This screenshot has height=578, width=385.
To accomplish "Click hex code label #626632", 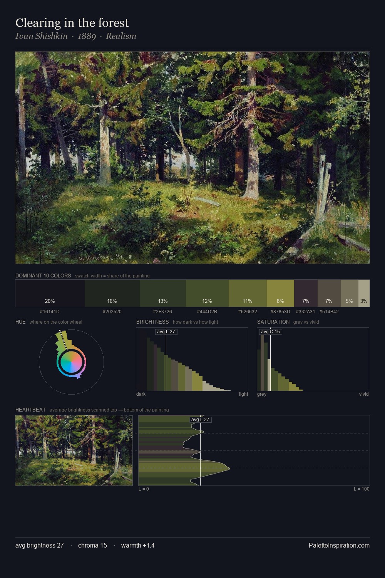I will point(248,311).
